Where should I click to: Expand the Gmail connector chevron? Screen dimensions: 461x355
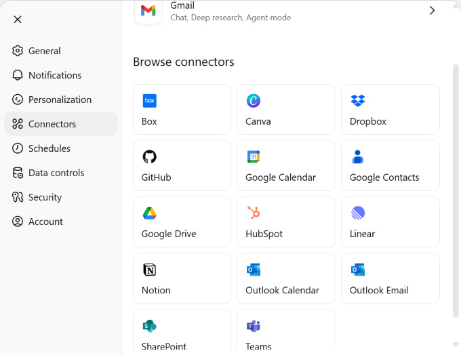pyautogui.click(x=432, y=11)
